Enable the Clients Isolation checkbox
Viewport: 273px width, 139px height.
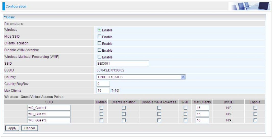pos(99,43)
